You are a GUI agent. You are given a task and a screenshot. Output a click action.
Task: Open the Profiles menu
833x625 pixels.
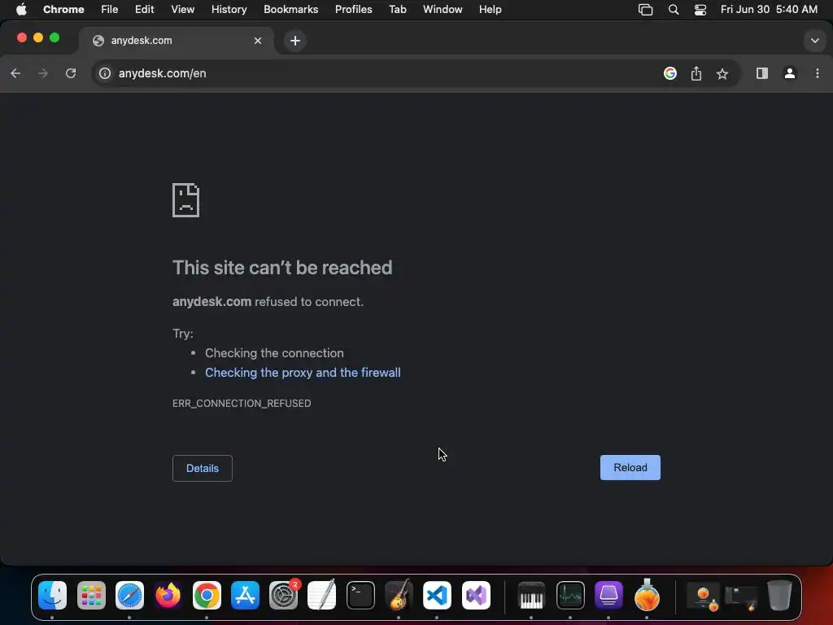353,9
